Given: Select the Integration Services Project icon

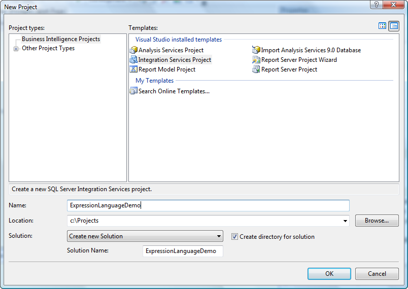Looking at the screenshot, I should pos(133,59).
